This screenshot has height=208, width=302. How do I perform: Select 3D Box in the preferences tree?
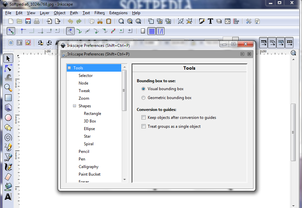point(90,121)
